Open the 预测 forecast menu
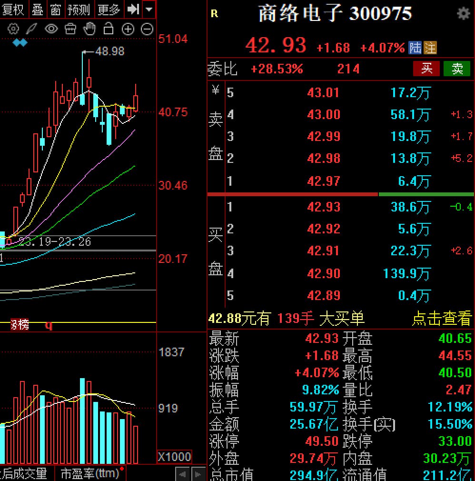This screenshot has height=481, width=475. pyautogui.click(x=79, y=9)
